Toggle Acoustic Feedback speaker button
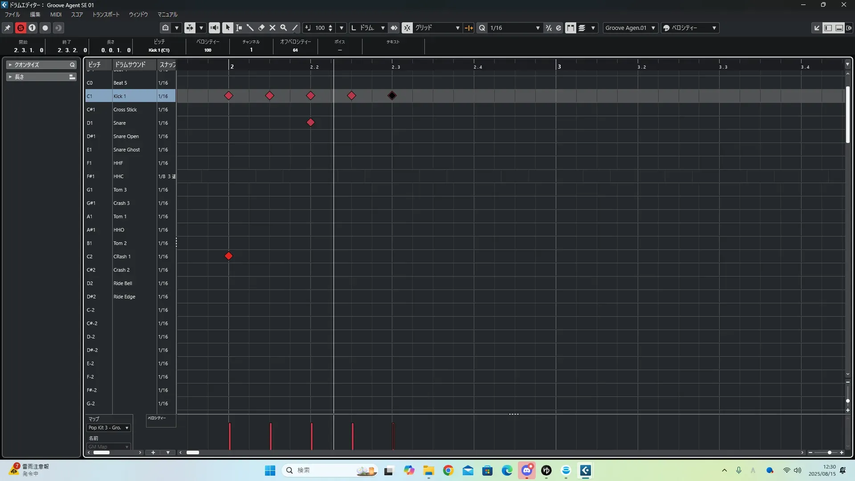Image resolution: width=855 pixels, height=481 pixels. (214, 28)
